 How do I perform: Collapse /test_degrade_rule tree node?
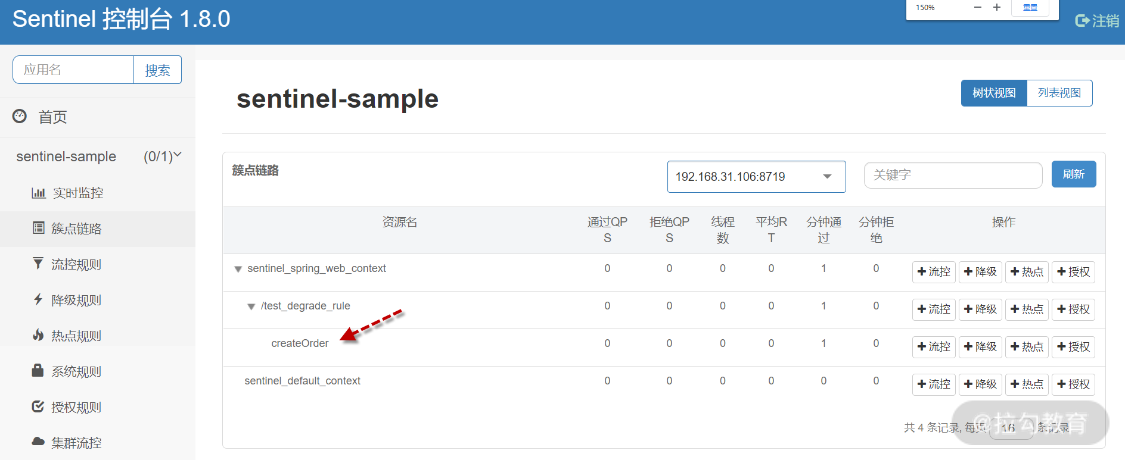251,307
